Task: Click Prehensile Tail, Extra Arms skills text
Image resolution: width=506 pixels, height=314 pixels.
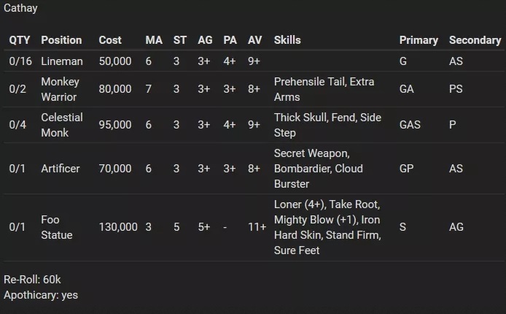Action: tap(324, 89)
